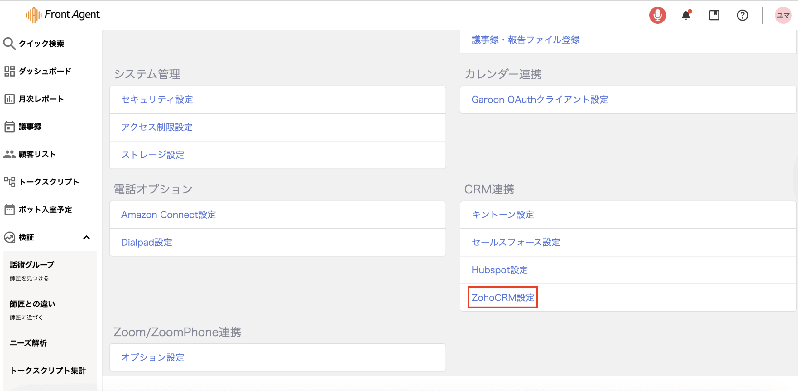Click the 月次レポート chart icon
798x391 pixels.
pos(9,99)
